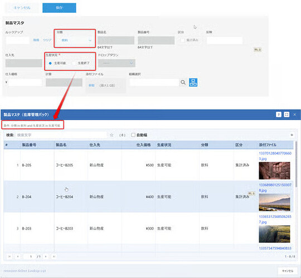This screenshot has height=278, width=301.
Task: Click the cliff thumbnail in row B-203
Action: [x=274, y=234]
